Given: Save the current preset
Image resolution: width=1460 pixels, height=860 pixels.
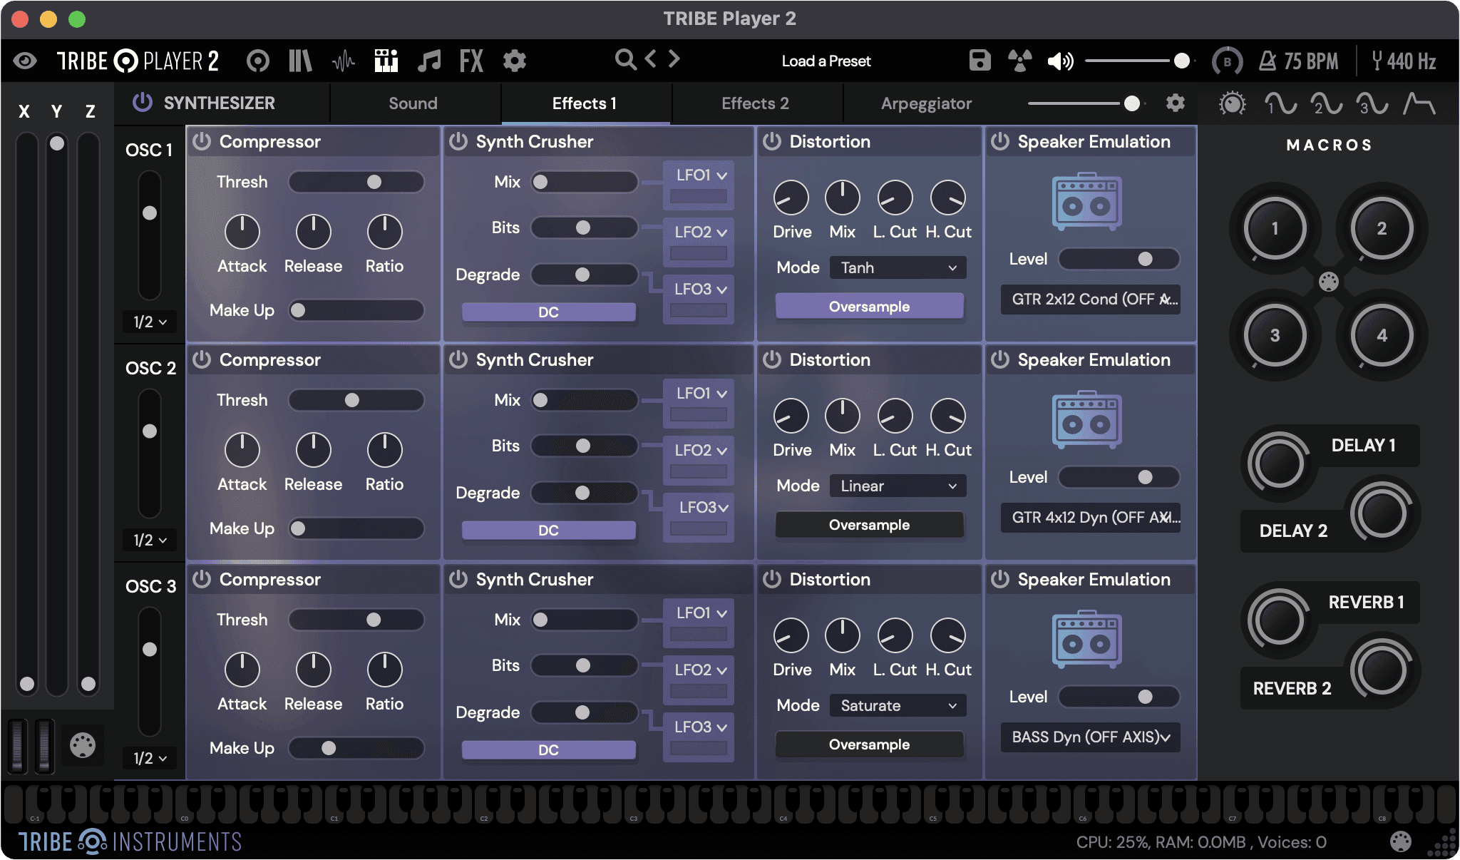Looking at the screenshot, I should [x=980, y=61].
